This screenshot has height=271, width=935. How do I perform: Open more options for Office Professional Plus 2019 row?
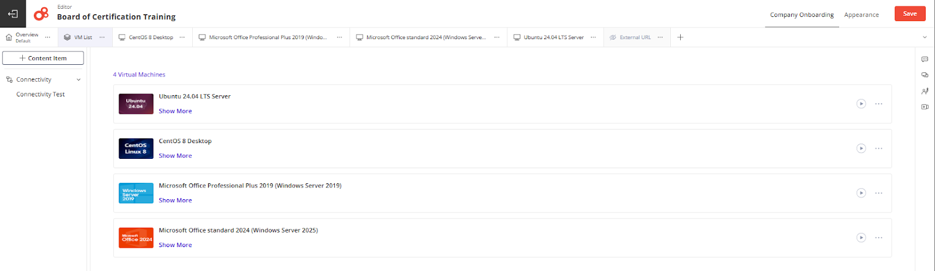click(x=878, y=193)
